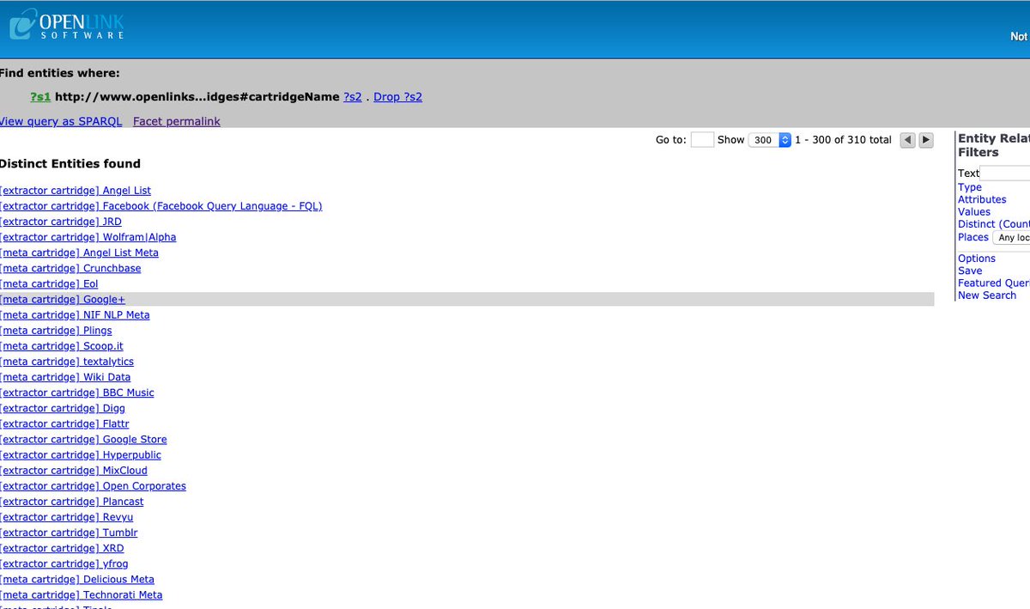Open meta cartridge Scoop.it
1030x609 pixels.
[62, 346]
